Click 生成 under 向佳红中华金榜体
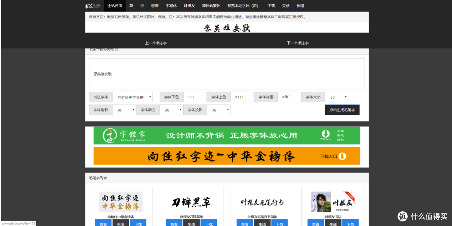 pos(121,223)
